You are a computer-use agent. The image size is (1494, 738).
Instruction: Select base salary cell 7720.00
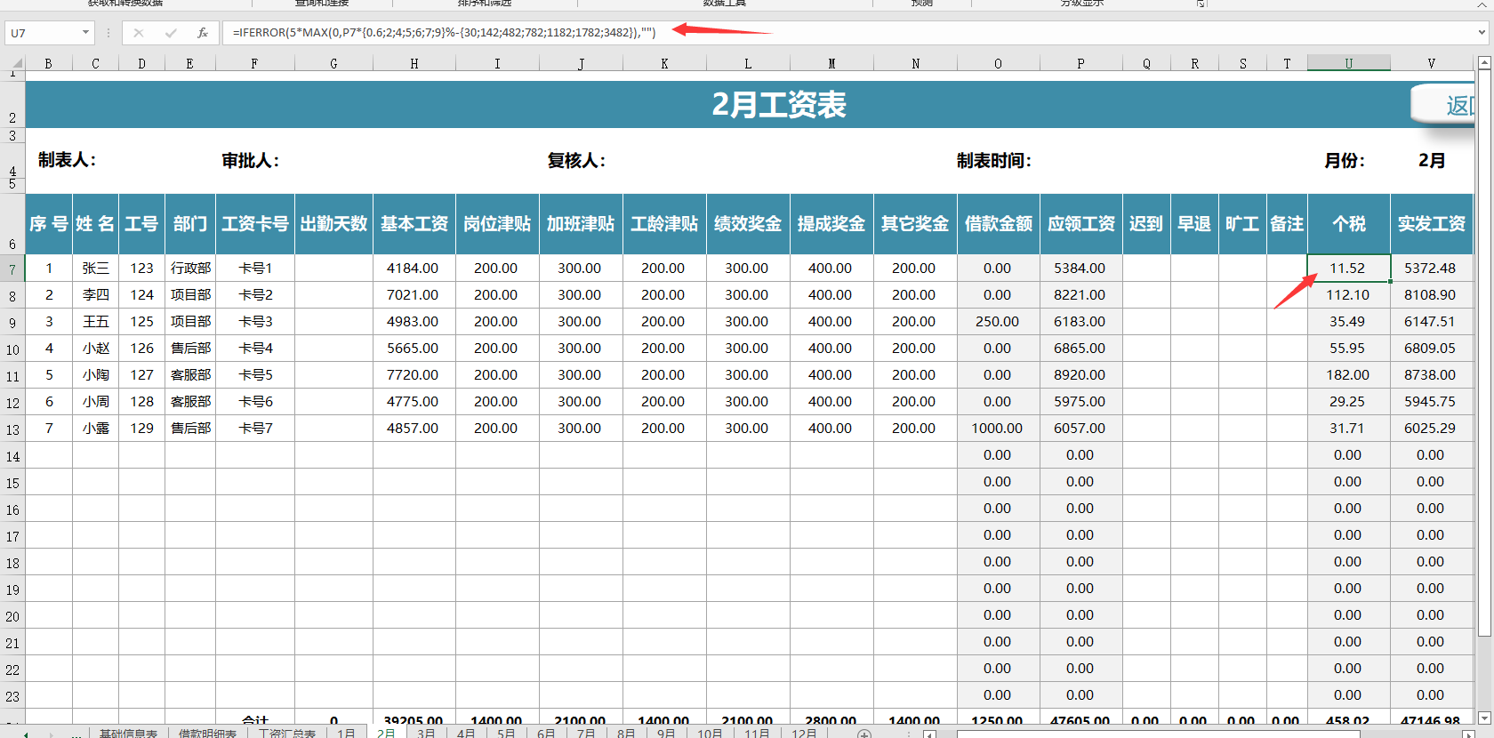(x=414, y=375)
